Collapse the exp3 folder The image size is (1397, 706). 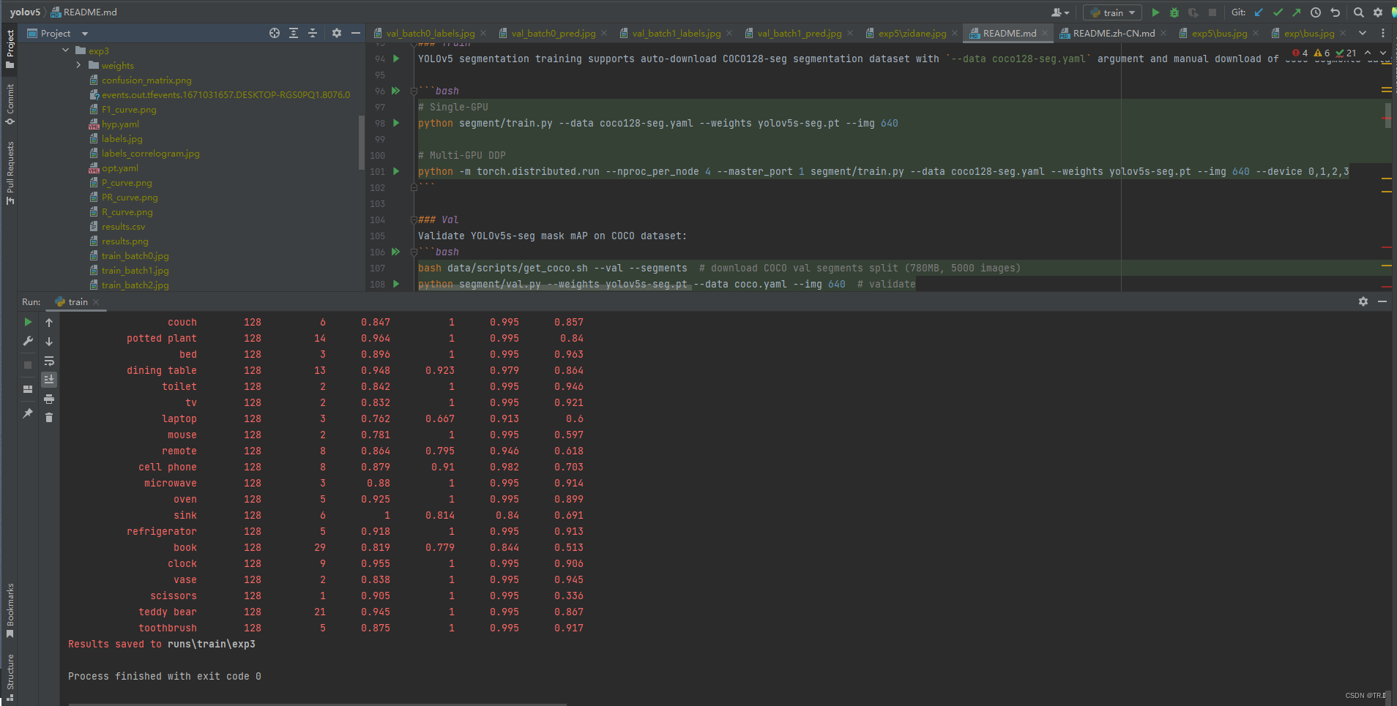(x=66, y=50)
